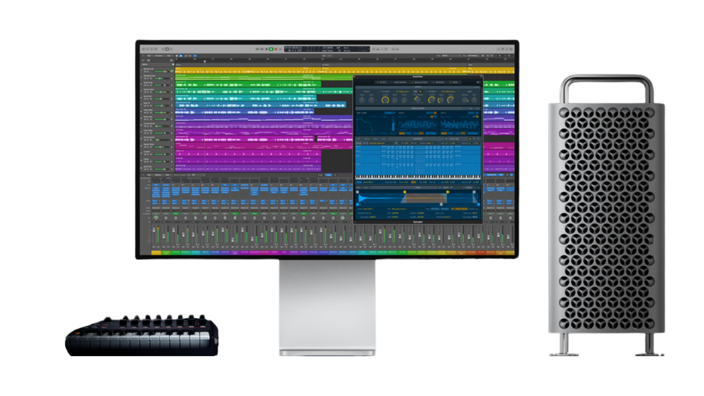Click the Filter 2 Cutoff knob
Screen dimensions: 704x396
pos(431,100)
